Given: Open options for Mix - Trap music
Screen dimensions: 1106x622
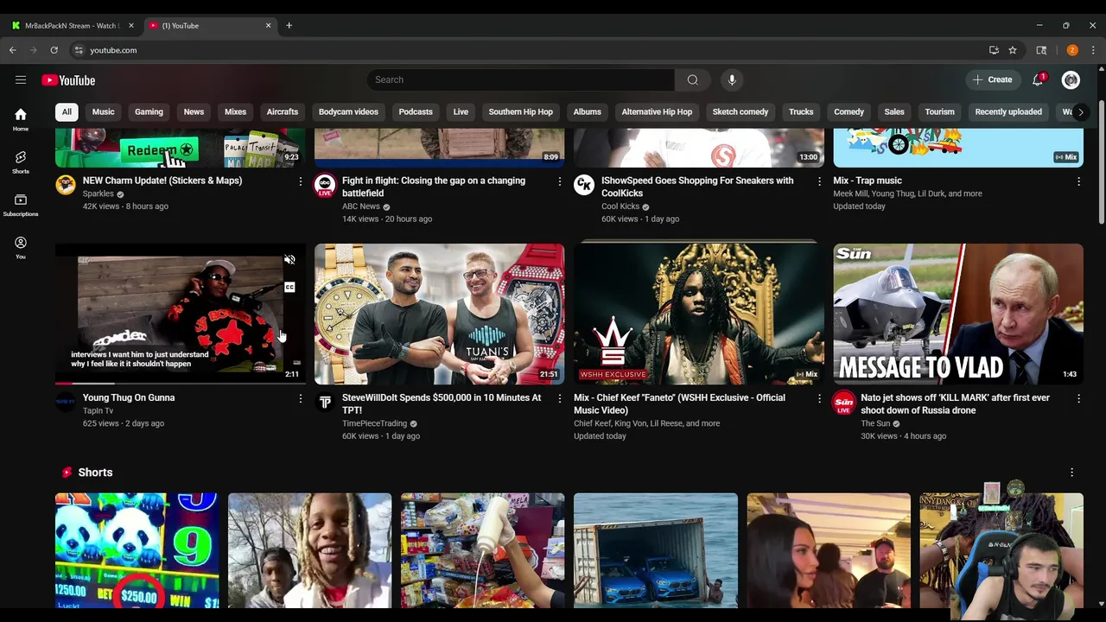Looking at the screenshot, I should 1078,181.
